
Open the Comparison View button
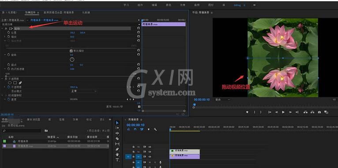pos(326,112)
